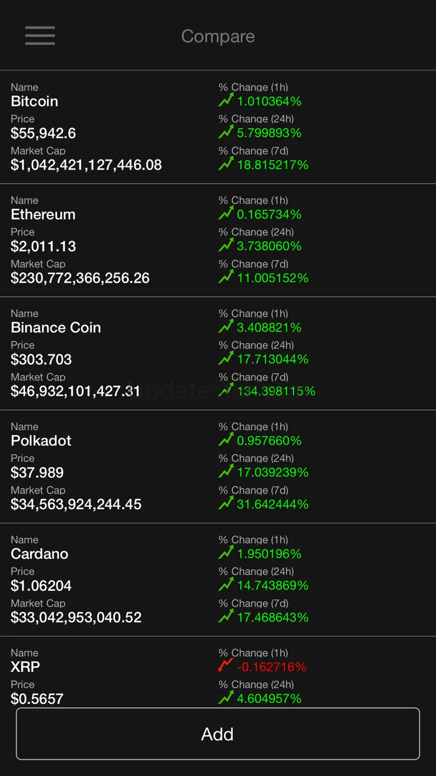Click XRP 24h green trend arrow icon
The height and width of the screenshot is (776, 436).
(226, 698)
